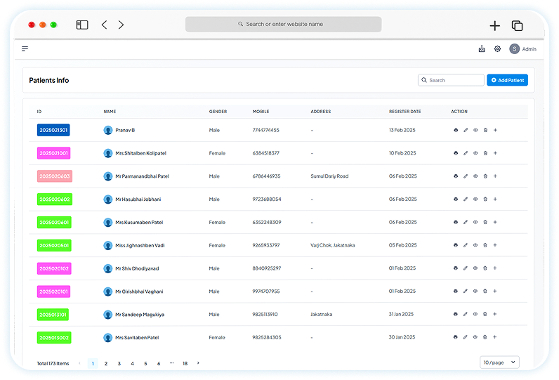Viewport: 559px width, 380px height.
Task: Open patient ID 2025021301 badge
Action: click(53, 130)
